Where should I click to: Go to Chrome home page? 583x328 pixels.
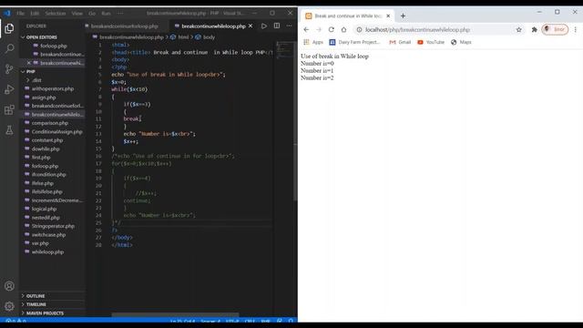[344, 29]
